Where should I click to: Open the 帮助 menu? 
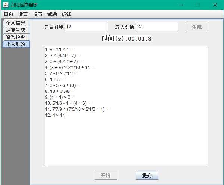52,14
